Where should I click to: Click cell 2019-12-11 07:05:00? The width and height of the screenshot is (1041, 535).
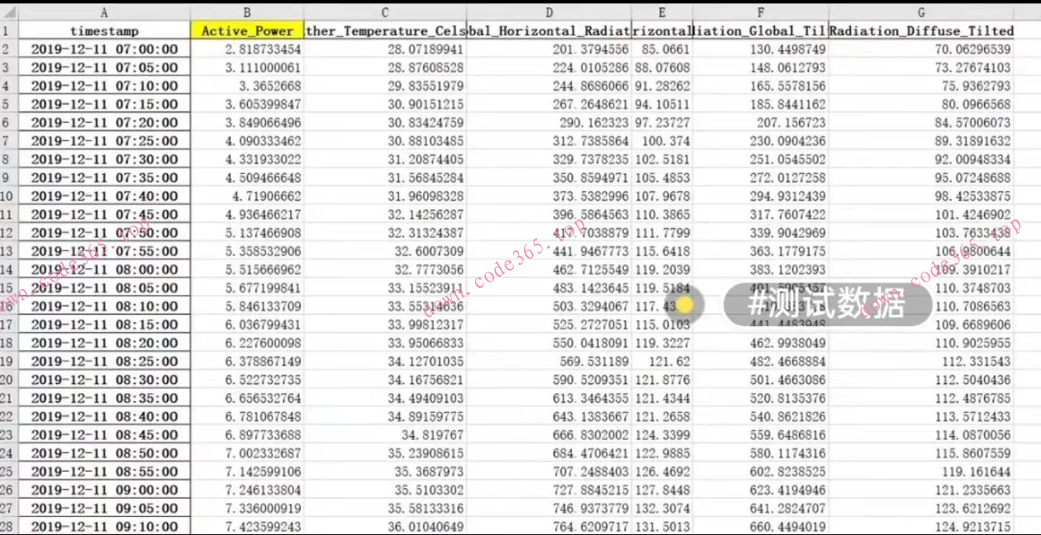[x=104, y=68]
